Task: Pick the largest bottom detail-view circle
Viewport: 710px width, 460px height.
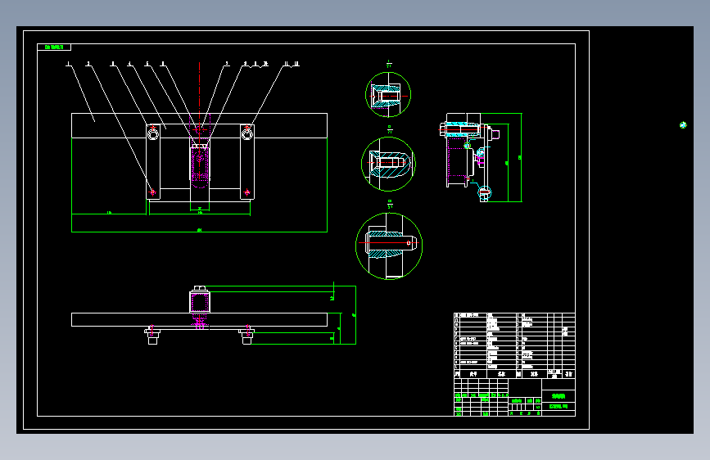Action: 389,246
